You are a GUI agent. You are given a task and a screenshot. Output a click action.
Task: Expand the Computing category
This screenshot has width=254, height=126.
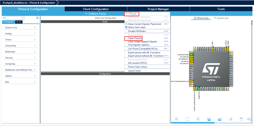click(x=20, y=64)
